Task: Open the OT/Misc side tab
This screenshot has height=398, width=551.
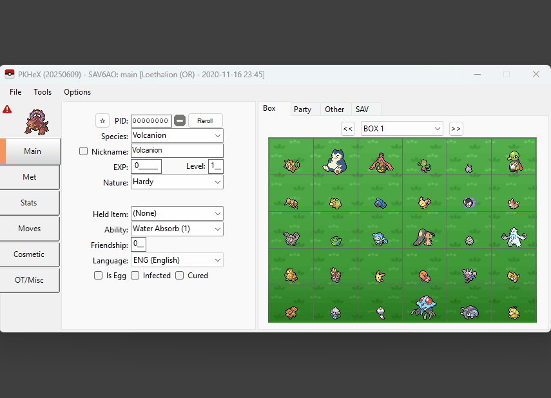Action: (x=30, y=280)
